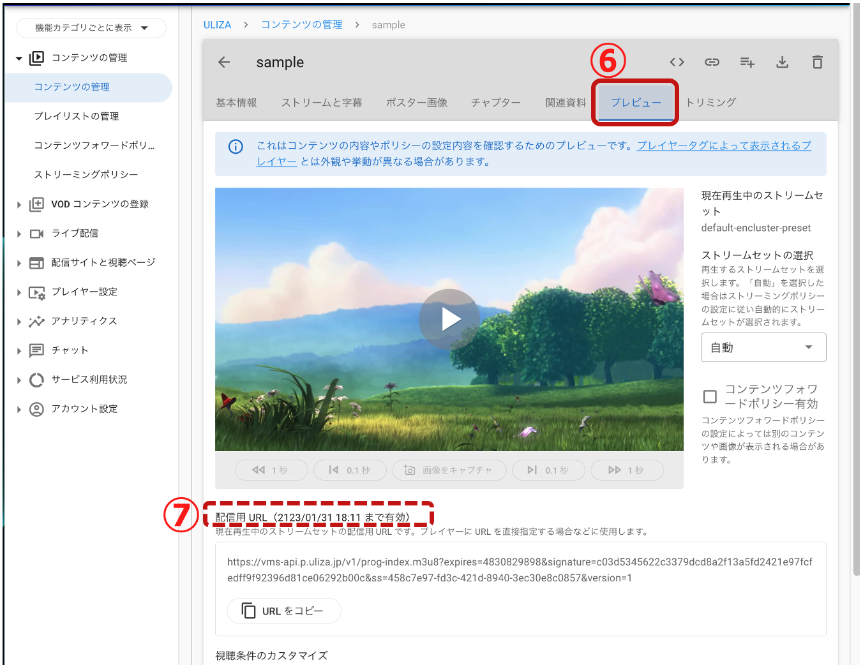Switch to the トリミング tab

711,103
